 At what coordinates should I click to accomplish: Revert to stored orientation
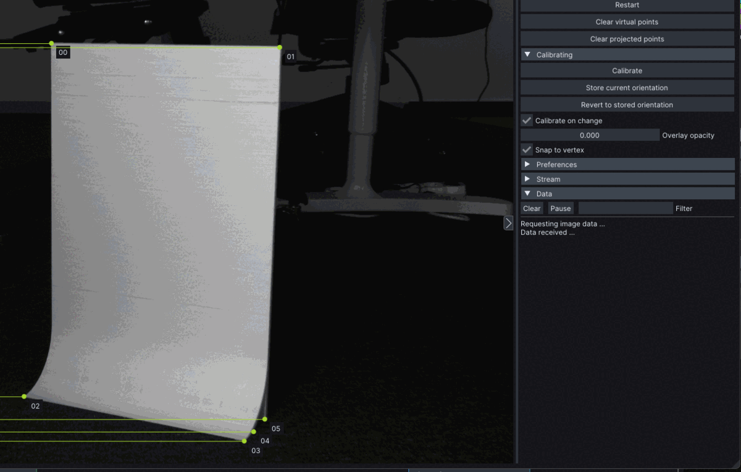click(627, 105)
